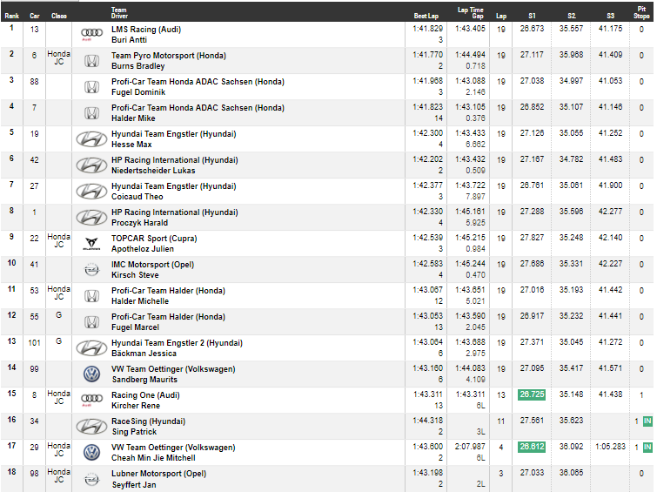This screenshot has height=492, width=657.
Task: Click the Hyundai logo in Hesse Max's row
Action: (91, 139)
